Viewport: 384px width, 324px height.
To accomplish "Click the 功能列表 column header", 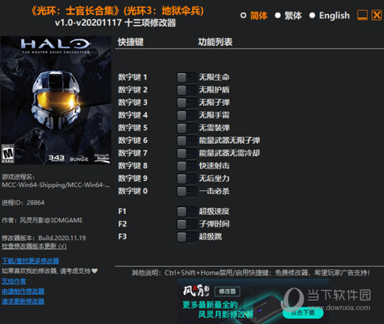I will pos(215,42).
